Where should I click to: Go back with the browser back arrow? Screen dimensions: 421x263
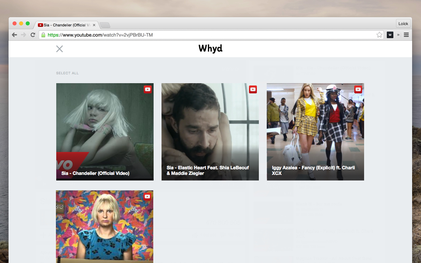[x=14, y=35]
